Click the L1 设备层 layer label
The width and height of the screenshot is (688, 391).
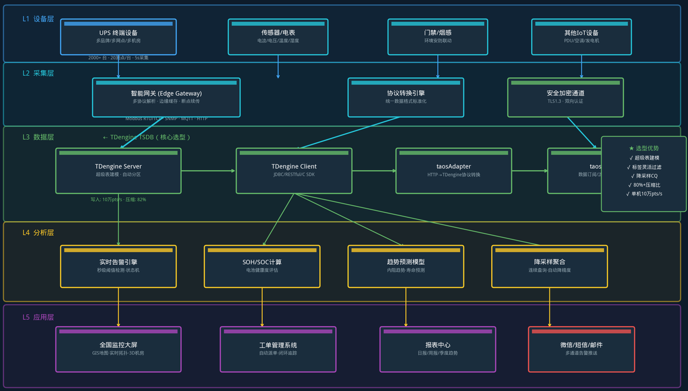pos(38,19)
